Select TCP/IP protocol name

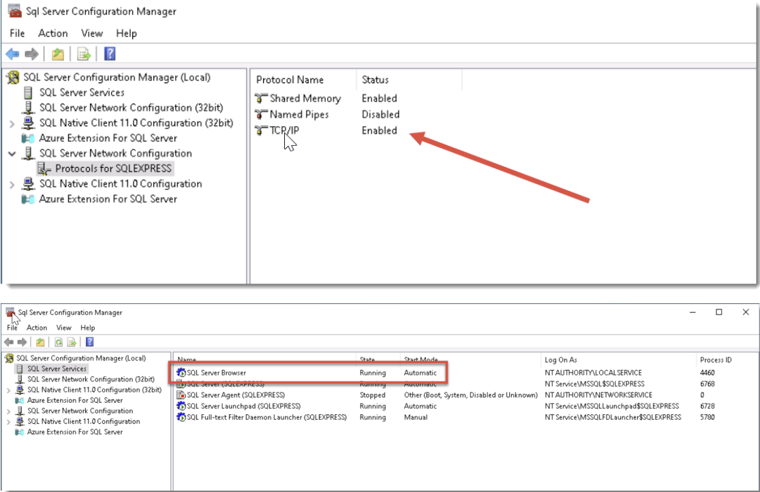tap(284, 130)
